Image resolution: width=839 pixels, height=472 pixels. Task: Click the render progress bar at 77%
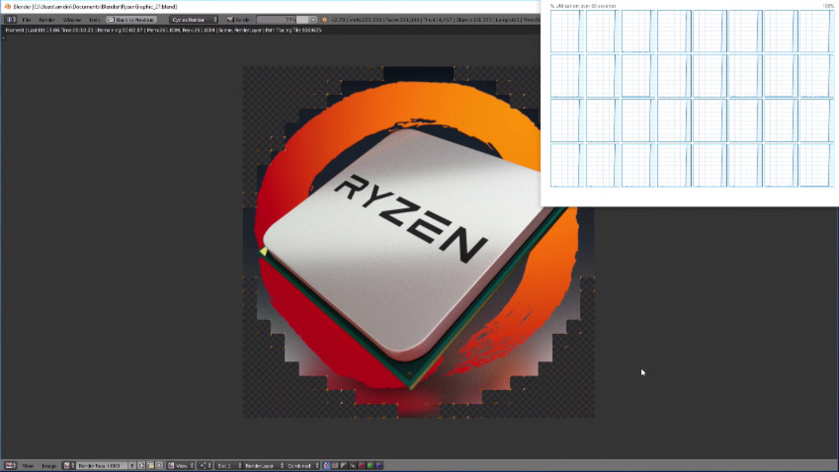tap(283, 20)
